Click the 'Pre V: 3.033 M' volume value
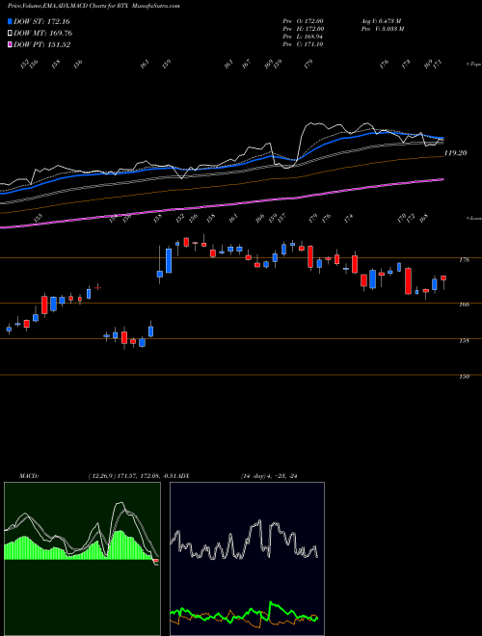The width and height of the screenshot is (482, 636). coord(381,29)
